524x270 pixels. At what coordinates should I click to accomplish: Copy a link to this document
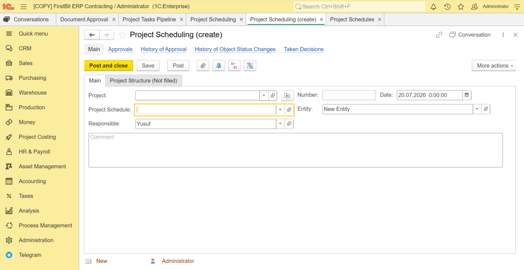[x=439, y=35]
